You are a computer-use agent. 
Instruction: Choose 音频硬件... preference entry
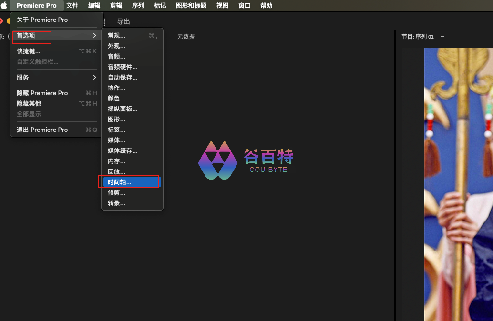point(123,67)
